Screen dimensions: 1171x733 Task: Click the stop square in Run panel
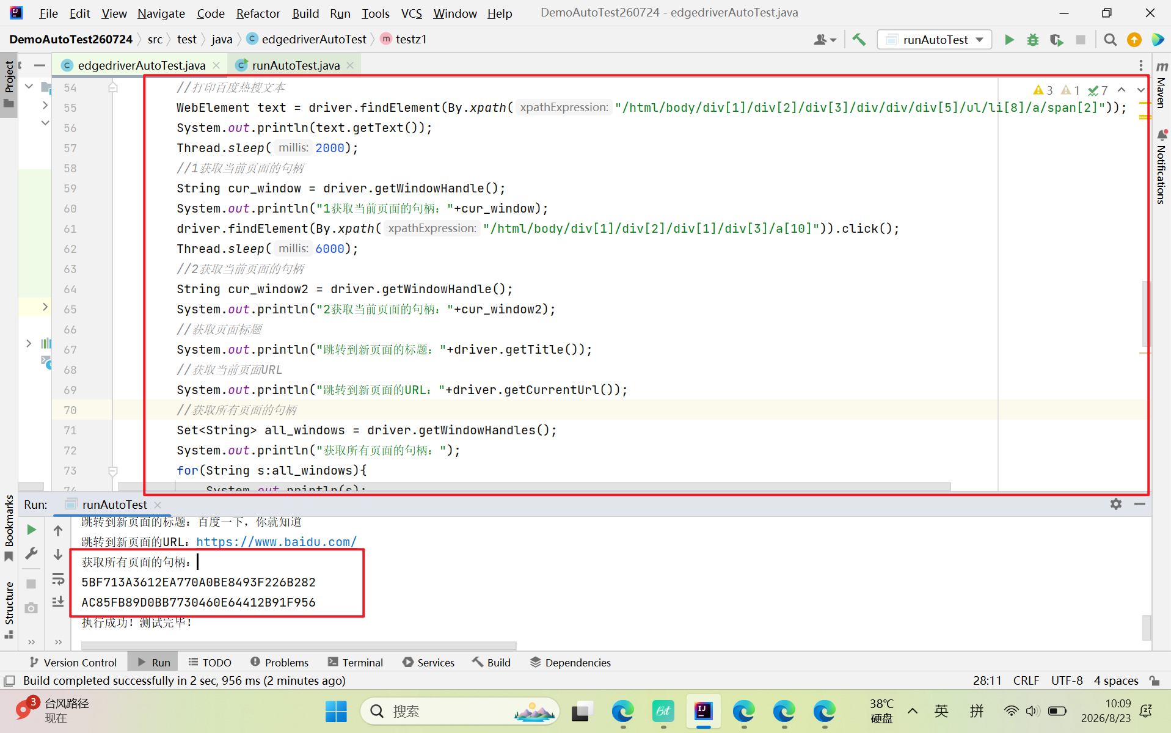point(31,583)
